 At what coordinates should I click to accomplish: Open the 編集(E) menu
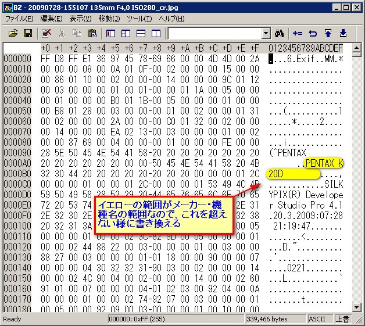tap(51, 19)
